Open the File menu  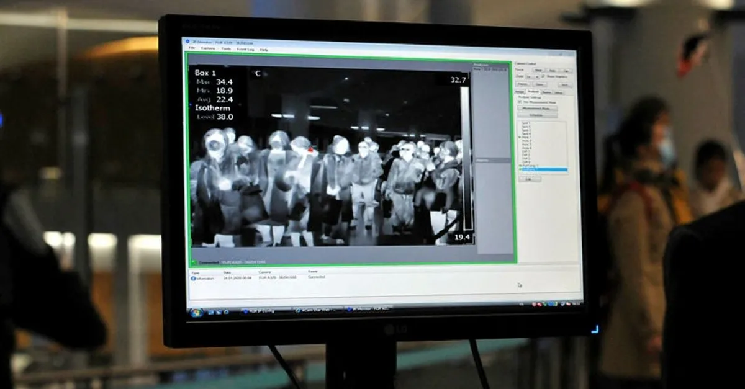(x=192, y=48)
